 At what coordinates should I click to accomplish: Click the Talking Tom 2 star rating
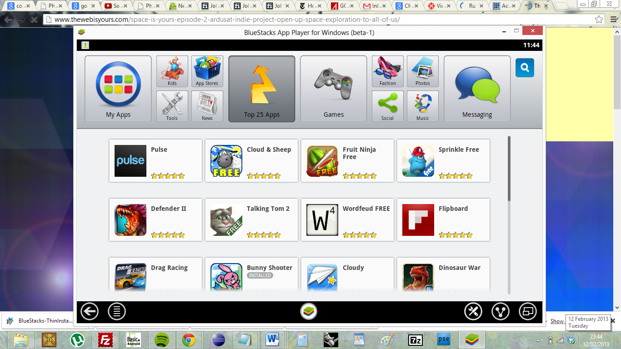(x=264, y=235)
